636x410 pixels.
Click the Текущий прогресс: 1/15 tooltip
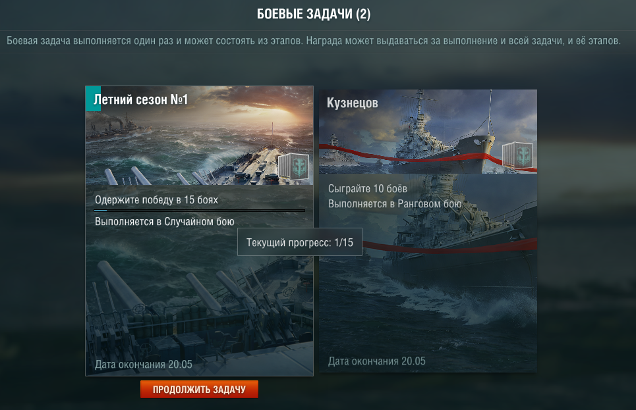coord(299,242)
